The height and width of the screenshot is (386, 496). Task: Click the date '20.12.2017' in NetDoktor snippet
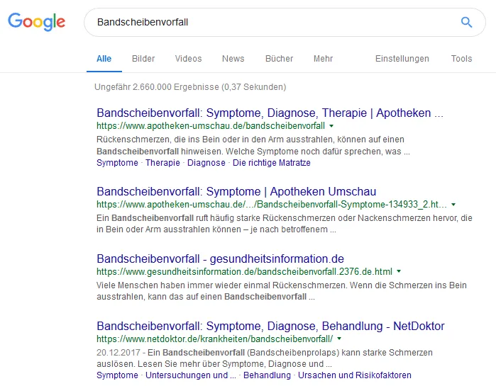pos(119,352)
